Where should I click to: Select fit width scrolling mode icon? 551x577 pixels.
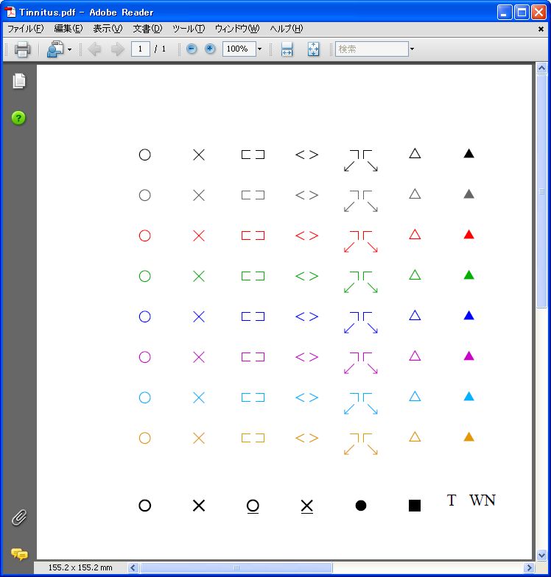[x=287, y=49]
